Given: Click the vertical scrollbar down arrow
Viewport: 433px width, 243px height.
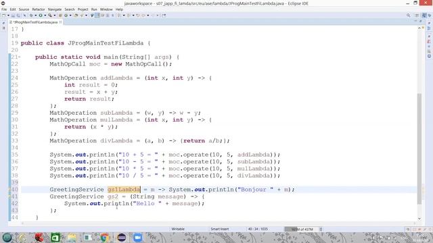Looking at the screenshot, I should (x=419, y=219).
